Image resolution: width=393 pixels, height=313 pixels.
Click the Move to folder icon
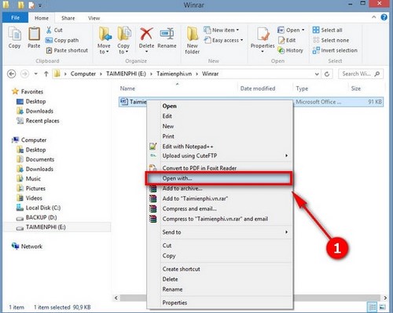[105, 34]
